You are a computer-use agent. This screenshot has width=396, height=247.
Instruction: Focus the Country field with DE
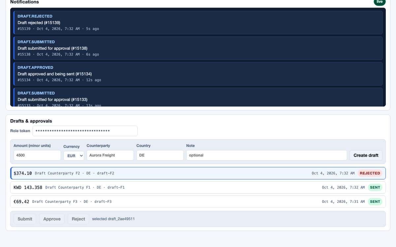pyautogui.click(x=160, y=155)
